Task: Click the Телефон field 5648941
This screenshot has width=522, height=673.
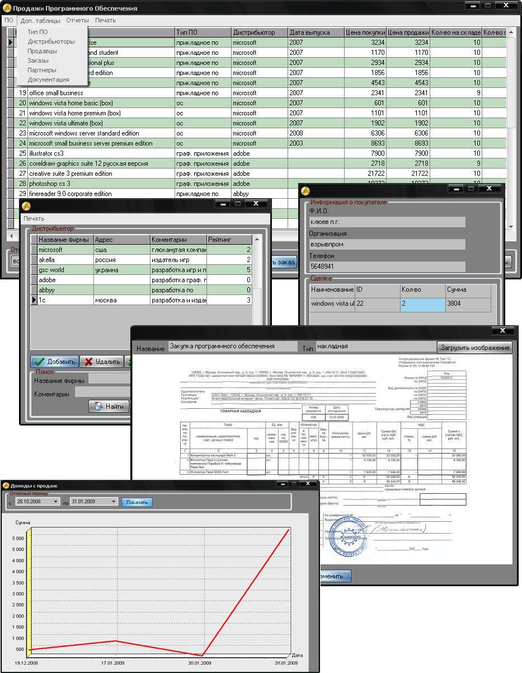Action: coord(387,267)
